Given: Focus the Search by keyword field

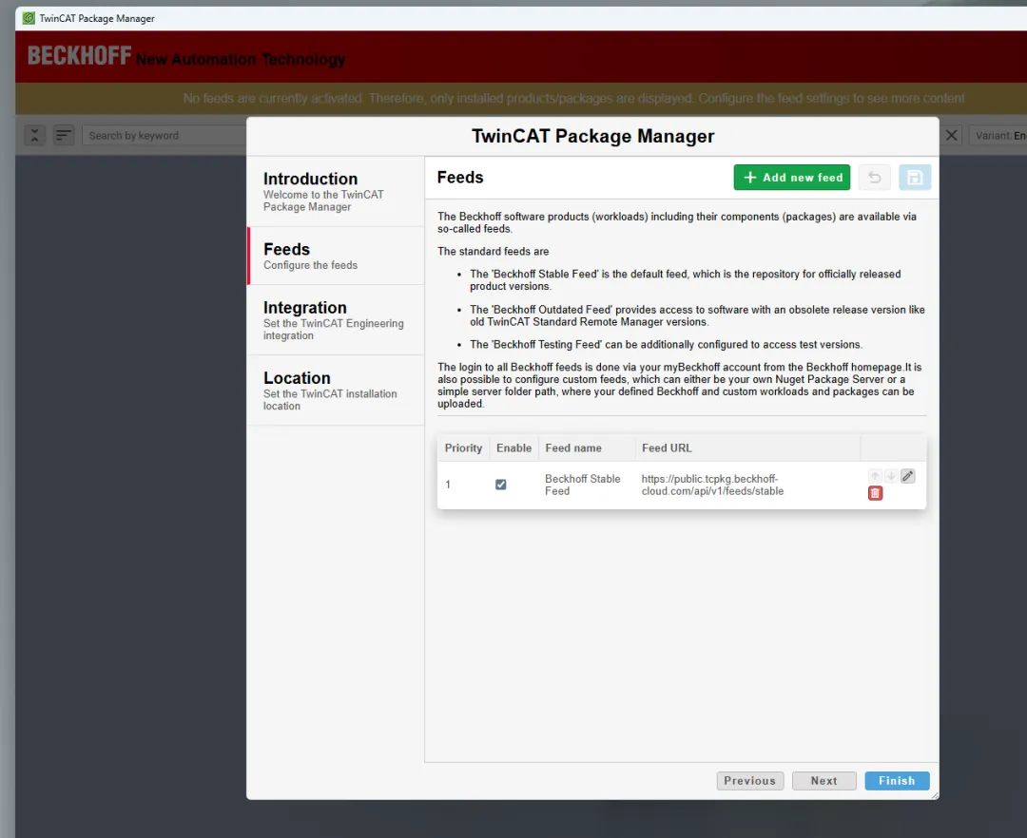Looking at the screenshot, I should [164, 136].
